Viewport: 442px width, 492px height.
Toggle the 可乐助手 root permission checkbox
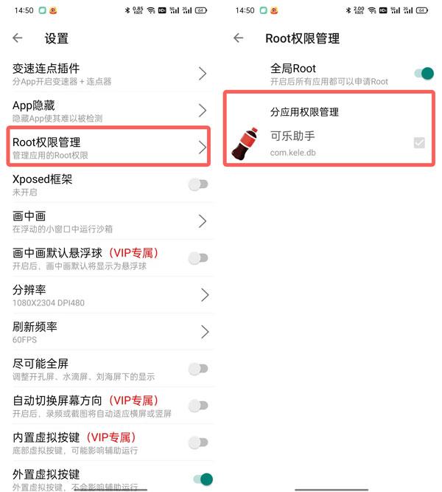pos(419,143)
